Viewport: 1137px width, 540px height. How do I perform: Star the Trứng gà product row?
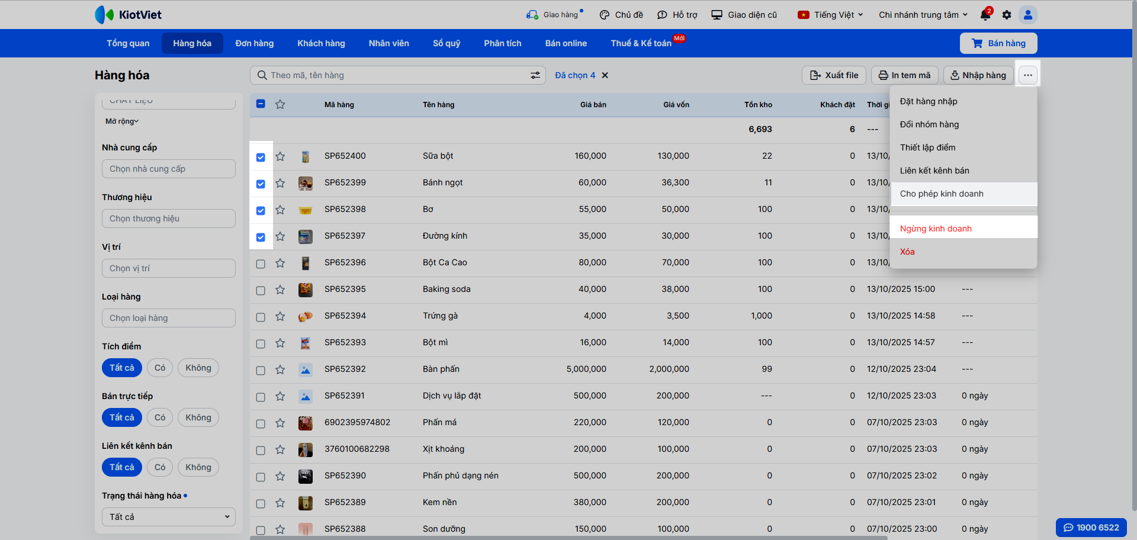[x=280, y=317]
